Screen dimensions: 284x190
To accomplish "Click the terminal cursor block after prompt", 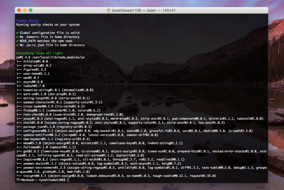I will [68, 180].
